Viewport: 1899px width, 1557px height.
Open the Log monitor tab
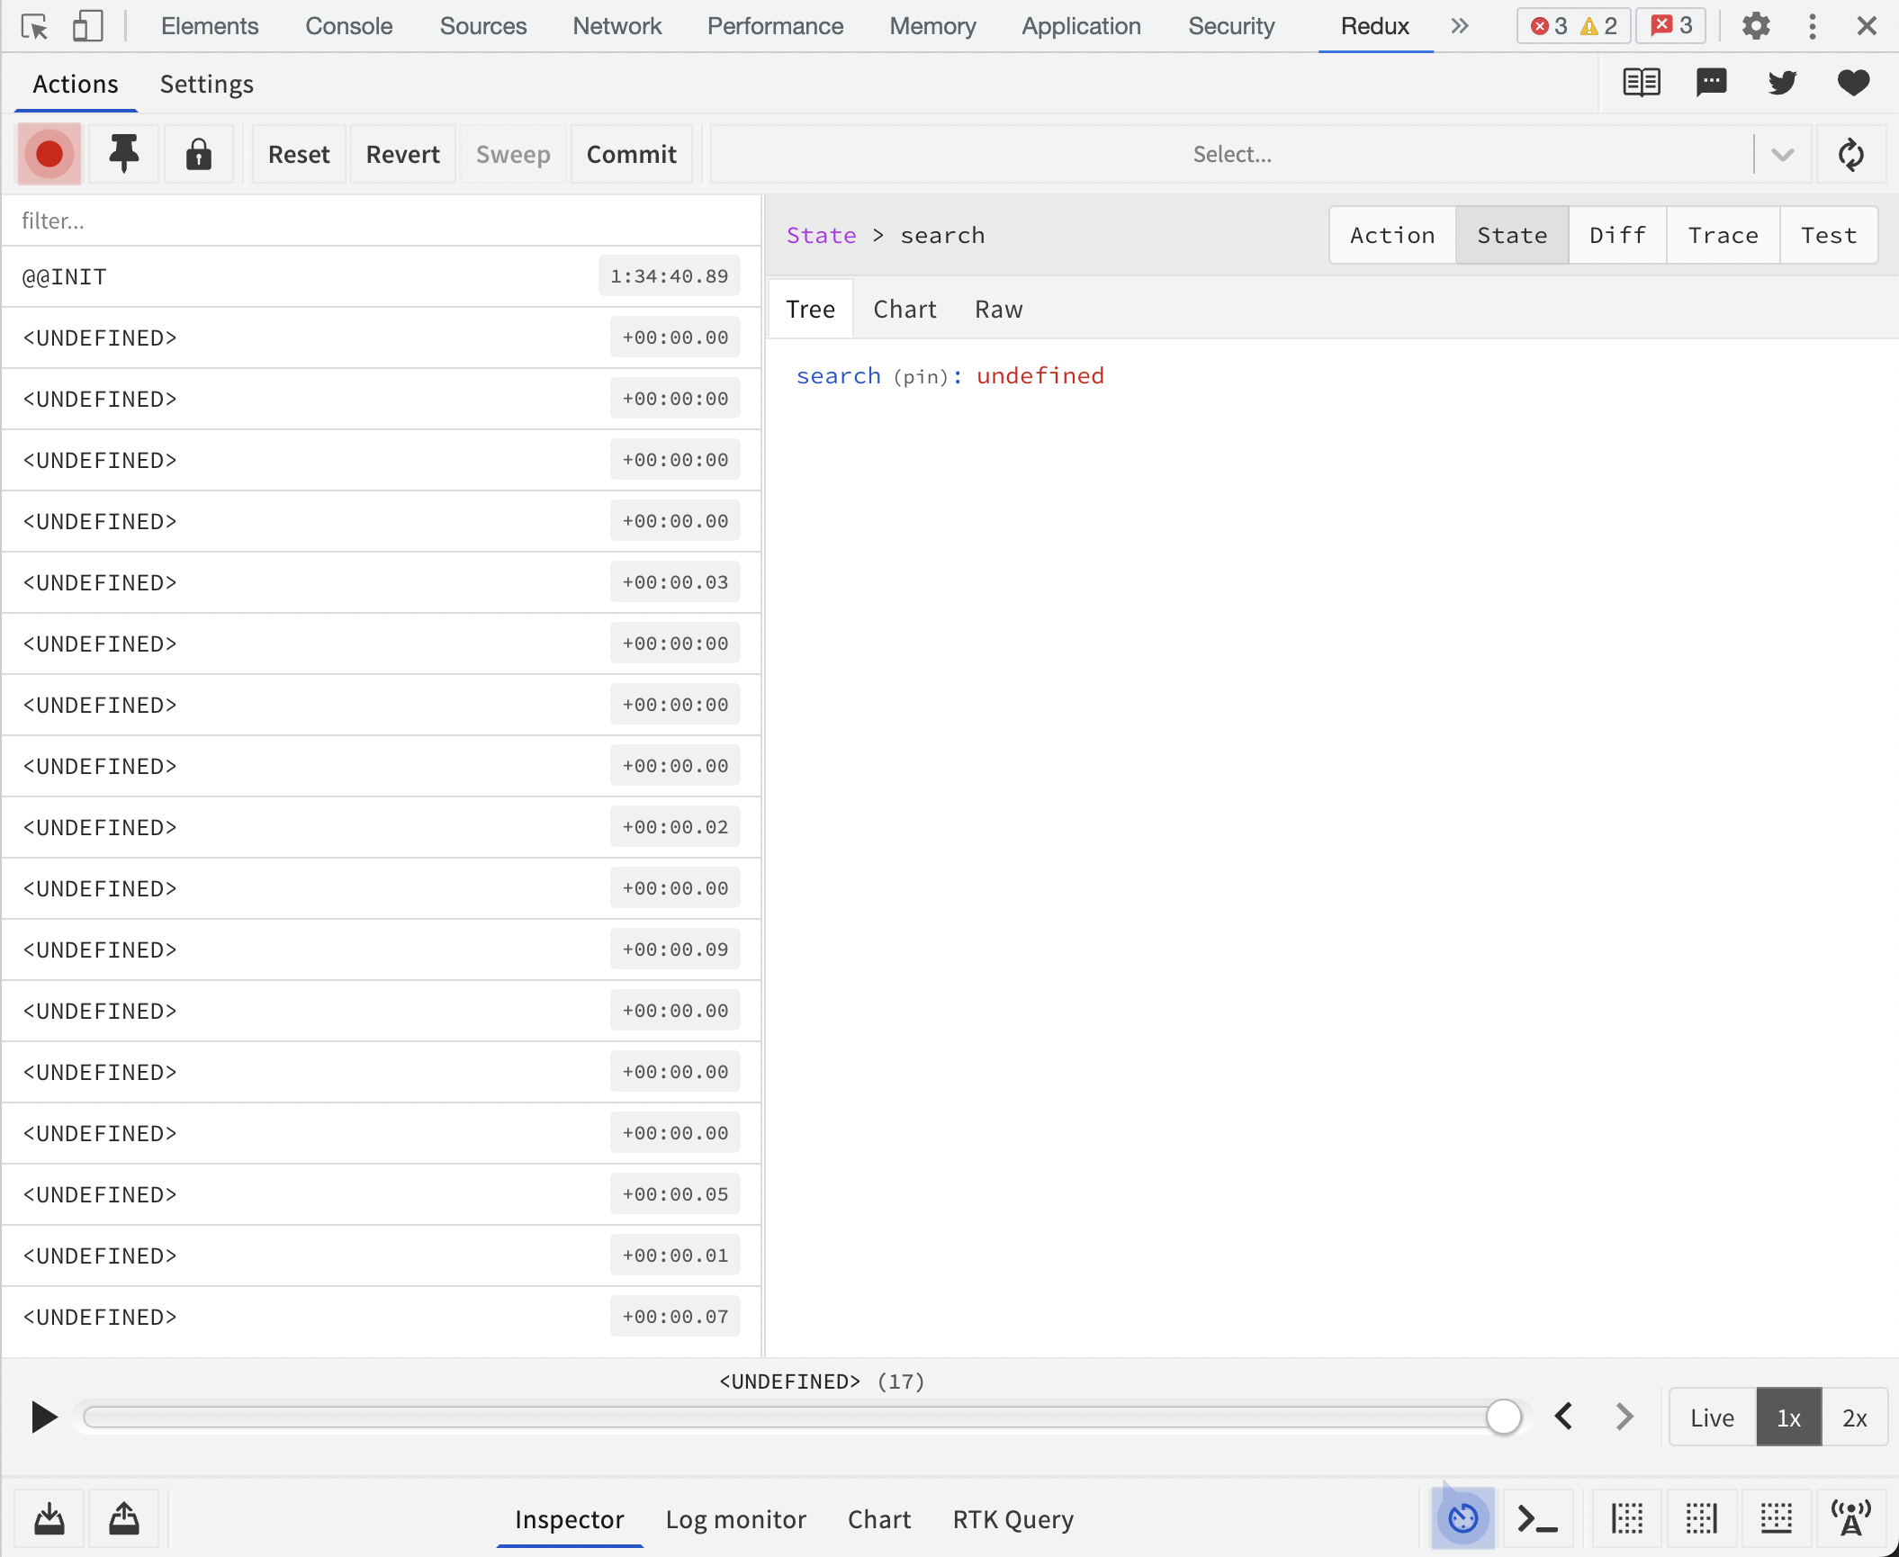tap(735, 1519)
